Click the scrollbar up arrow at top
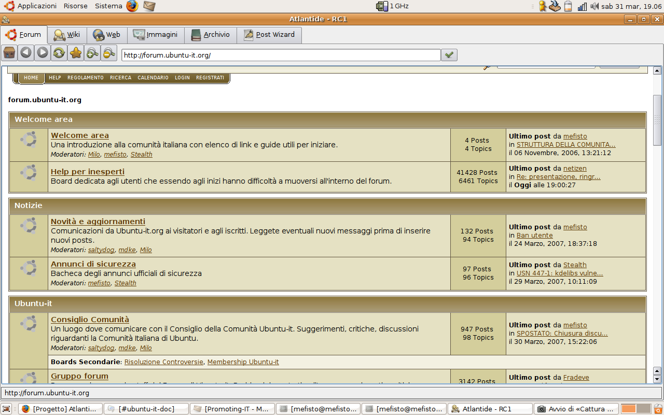Screen dimensions: 664x415 pos(657,71)
